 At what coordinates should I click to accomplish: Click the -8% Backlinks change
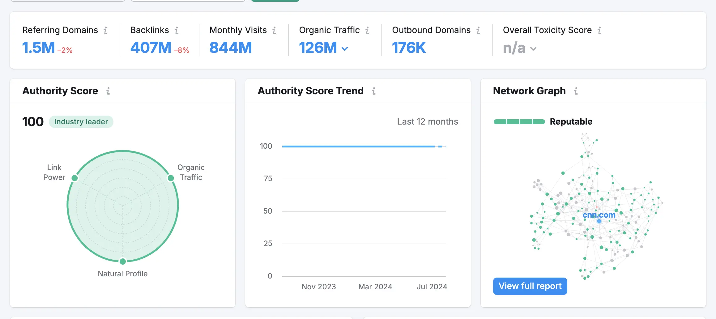tap(181, 50)
